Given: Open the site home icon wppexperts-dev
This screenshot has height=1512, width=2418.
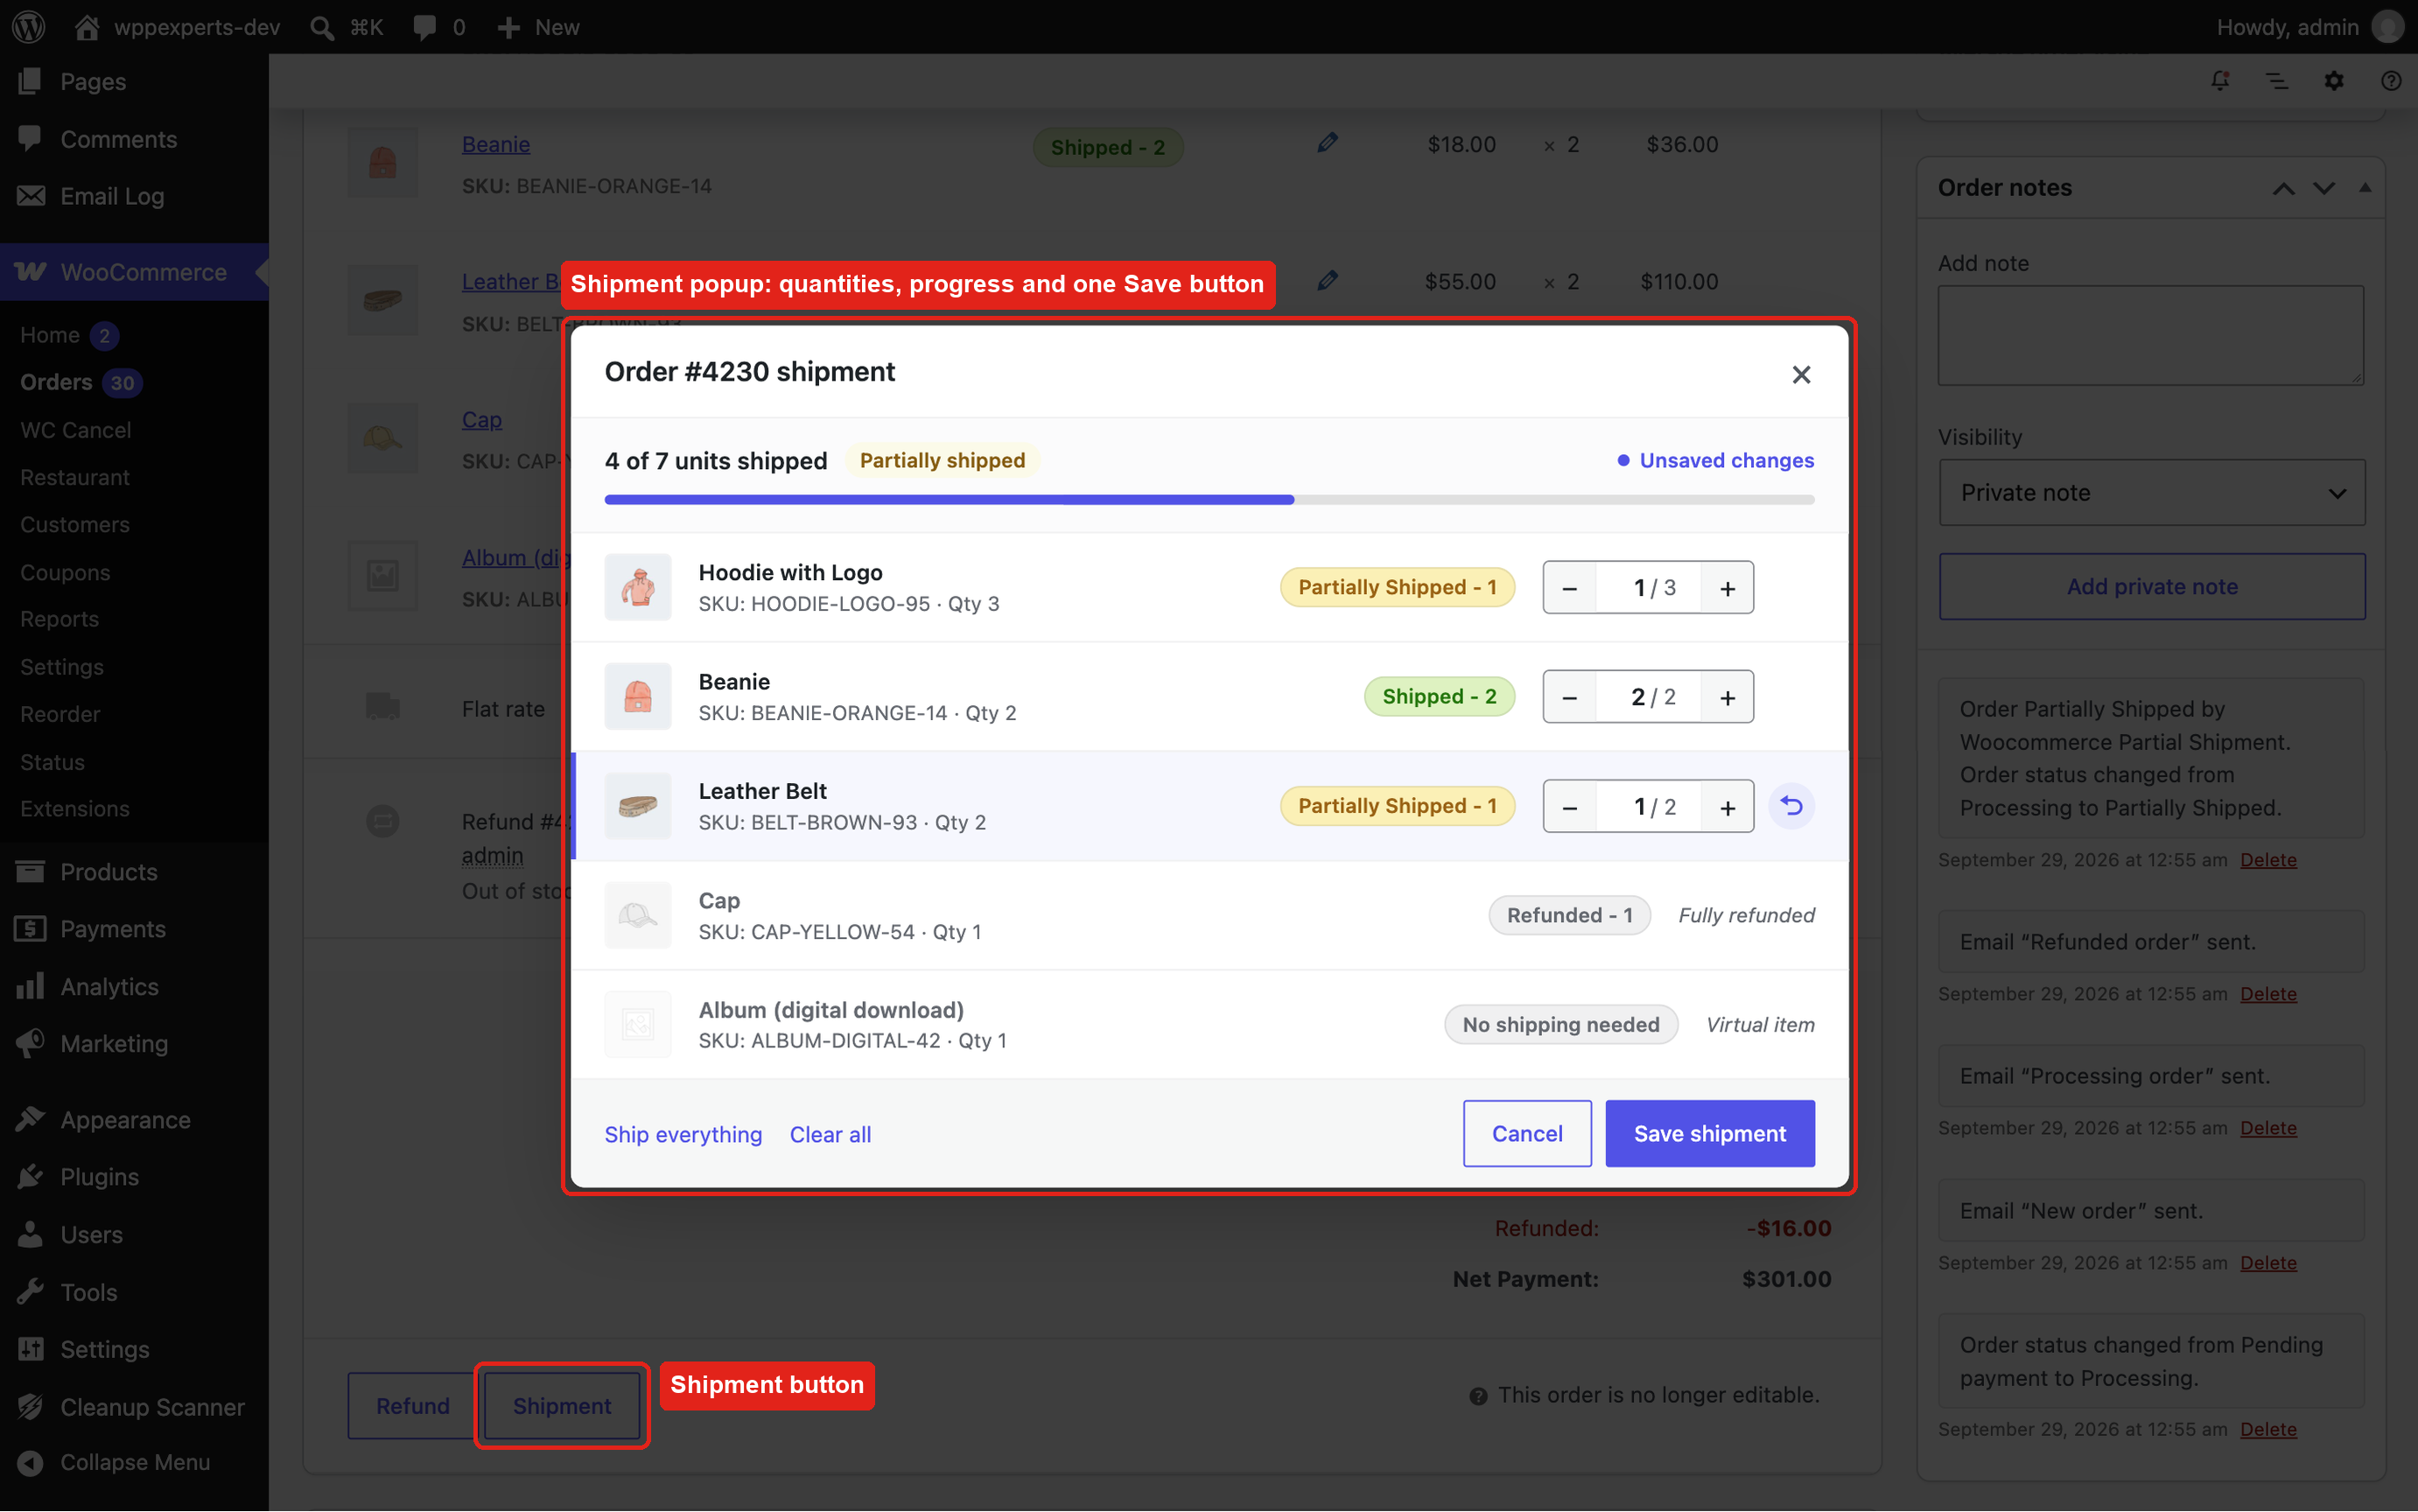Looking at the screenshot, I should point(87,27).
